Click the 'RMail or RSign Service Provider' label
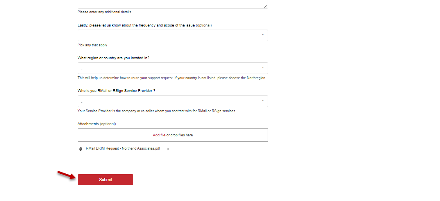The width and height of the screenshot is (440, 201). pyautogui.click(x=116, y=91)
